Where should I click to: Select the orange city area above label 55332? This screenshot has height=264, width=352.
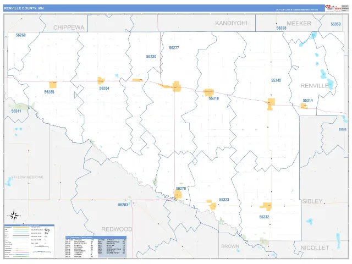click(266, 207)
